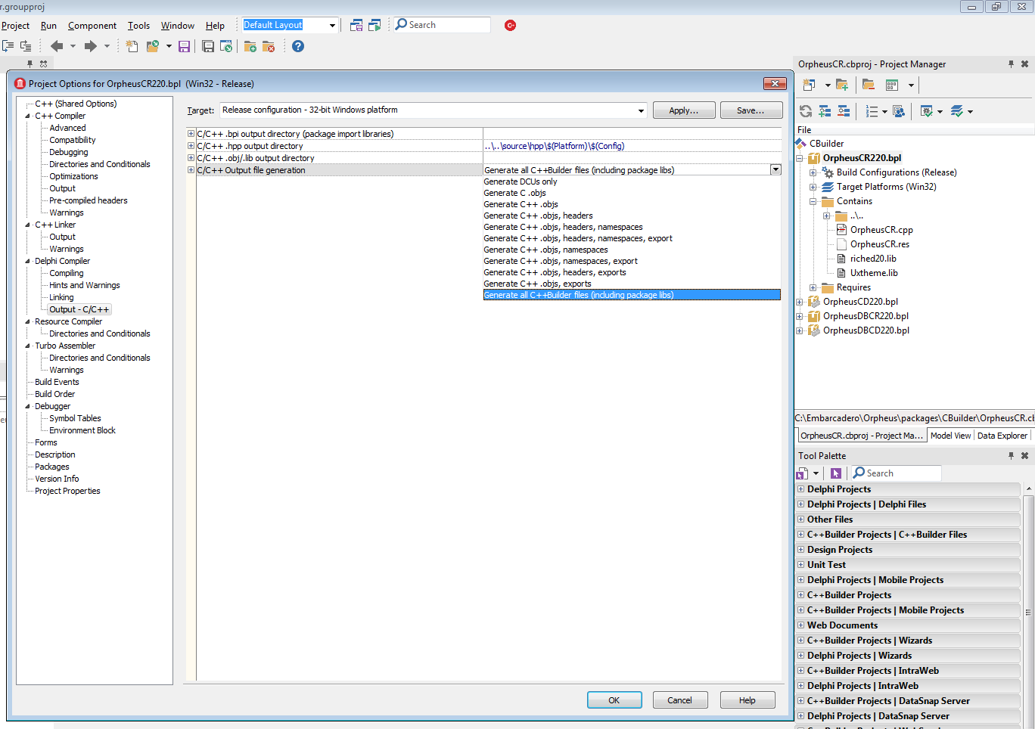Click the Save... button
The height and width of the screenshot is (729, 1035).
[751, 110]
